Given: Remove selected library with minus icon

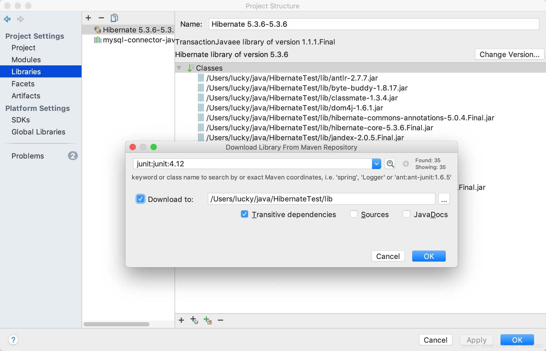Looking at the screenshot, I should pyautogui.click(x=101, y=18).
